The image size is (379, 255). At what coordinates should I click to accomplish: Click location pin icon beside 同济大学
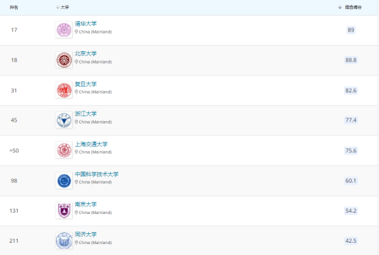click(77, 243)
